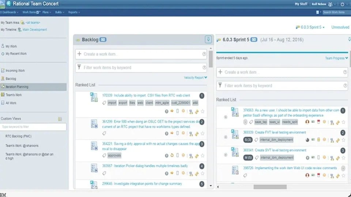
Task: Click owner icon on item 170339
Action: click(167, 112)
